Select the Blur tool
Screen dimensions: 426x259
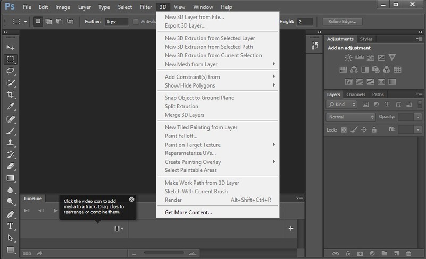10,189
